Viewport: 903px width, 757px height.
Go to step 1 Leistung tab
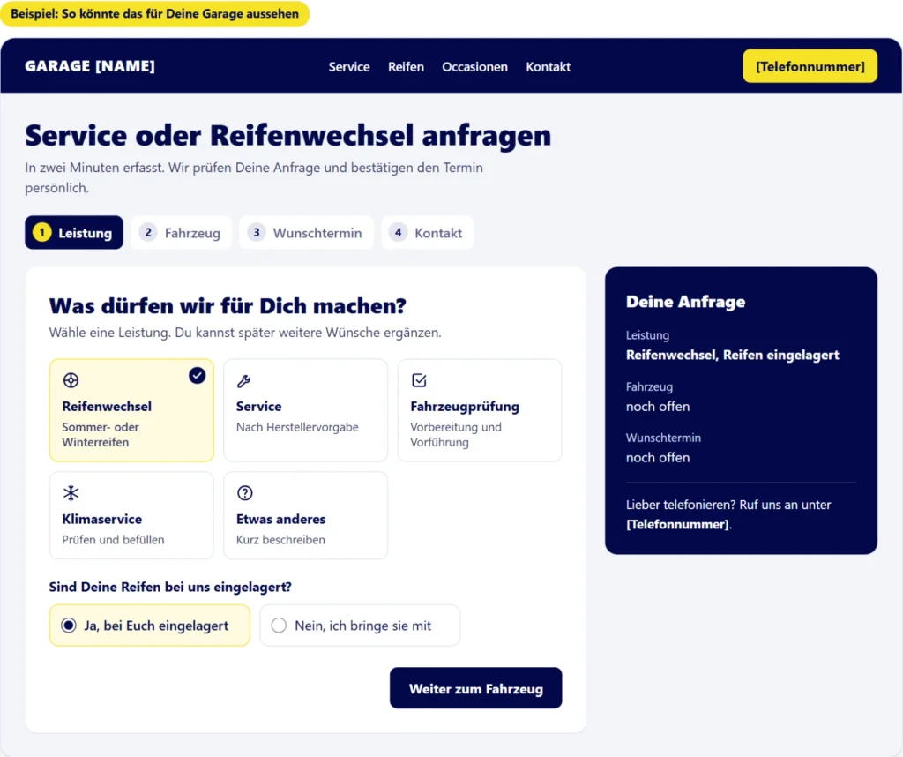pyautogui.click(x=74, y=233)
